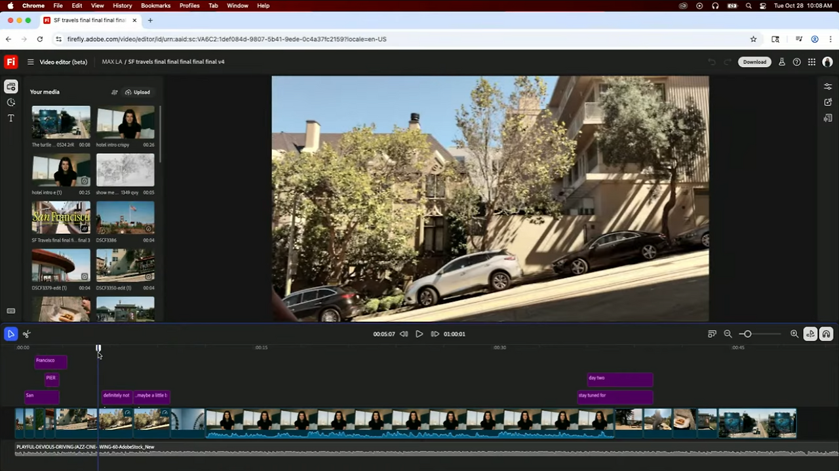Open the Firefly home logo

[10, 62]
